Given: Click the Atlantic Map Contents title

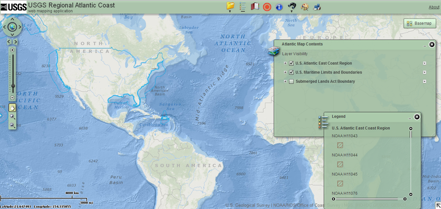Looking at the screenshot, I should click(302, 44).
